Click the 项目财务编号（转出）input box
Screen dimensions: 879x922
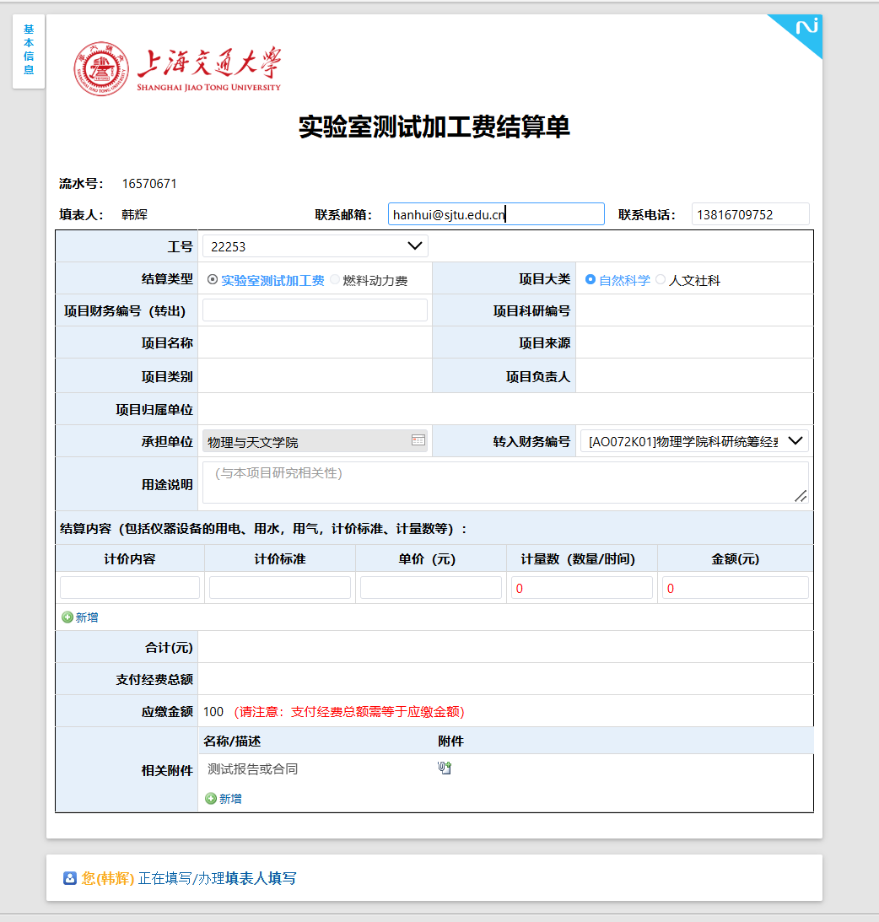click(315, 310)
